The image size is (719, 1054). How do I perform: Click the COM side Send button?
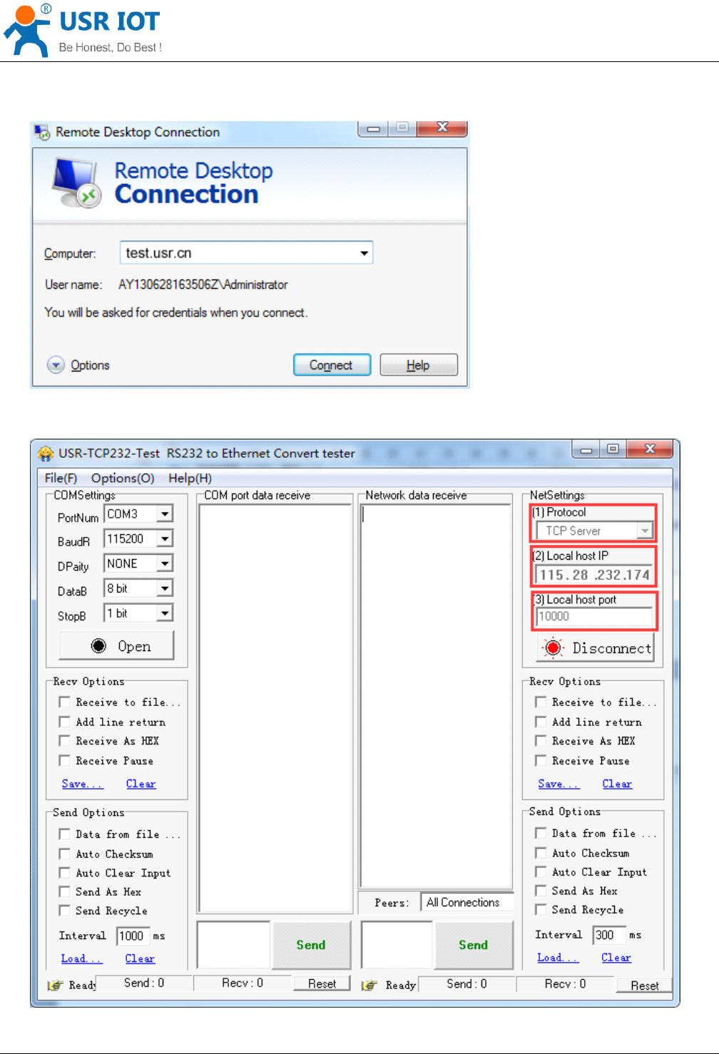click(311, 944)
